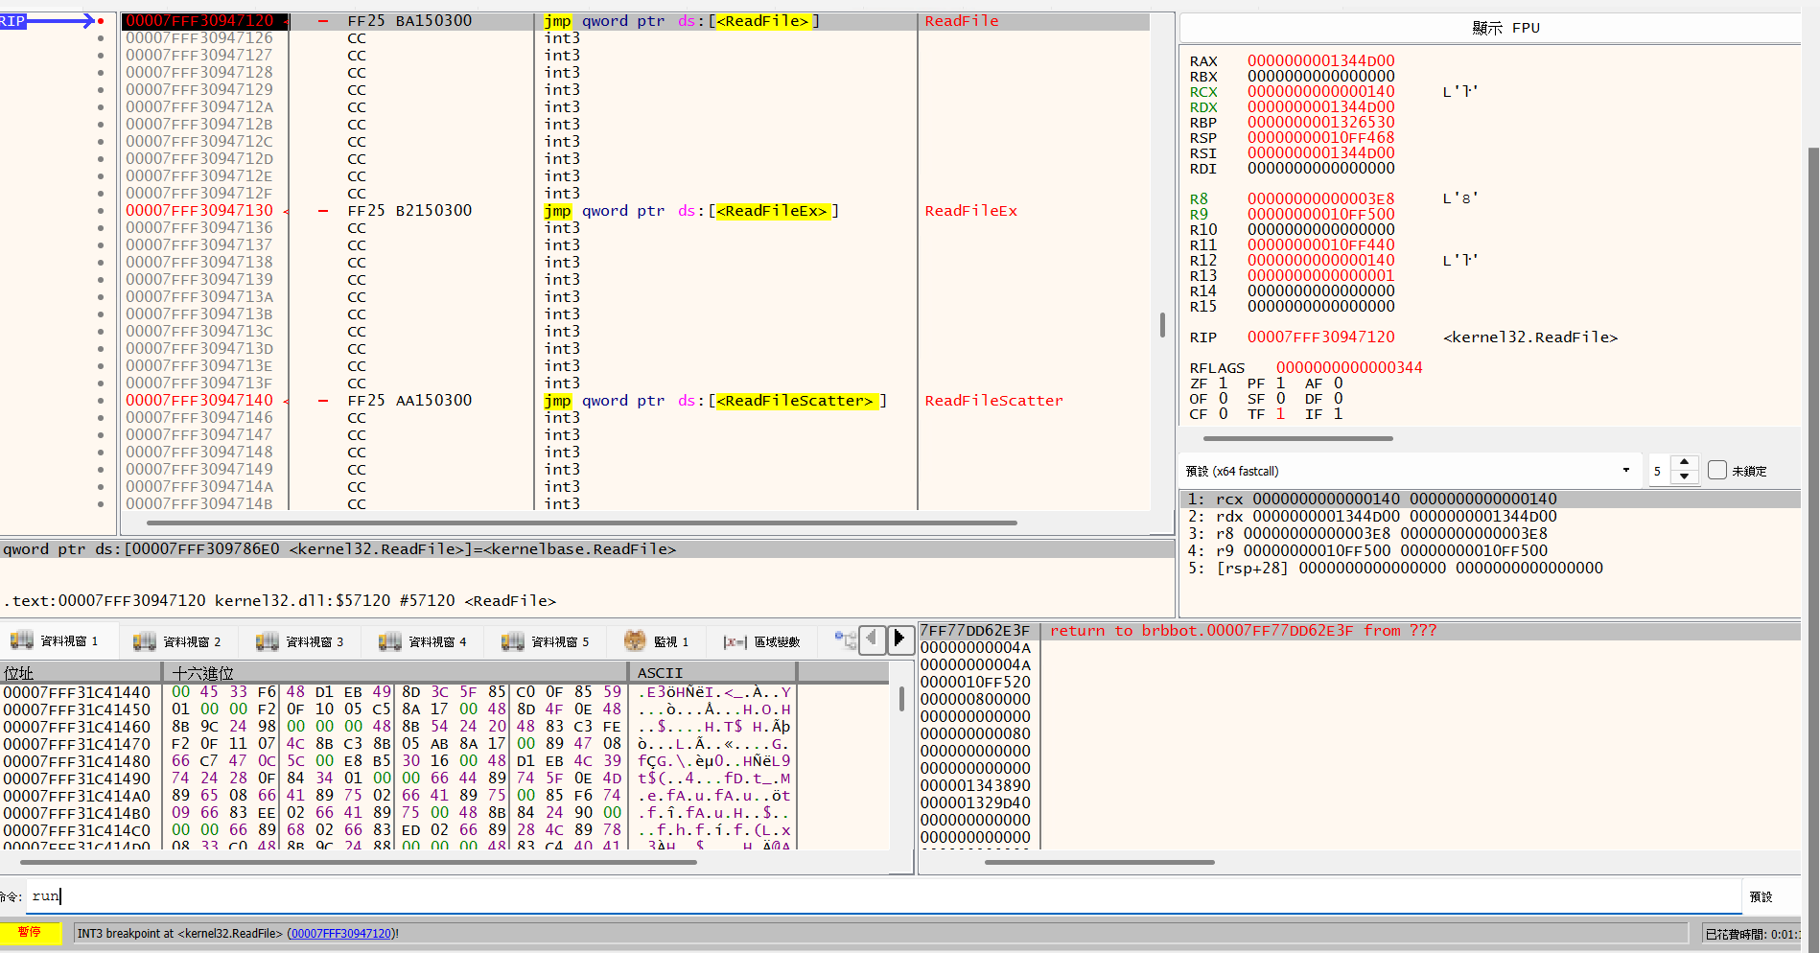Click the 顯示 FPU button
1820x953 pixels.
click(1505, 28)
